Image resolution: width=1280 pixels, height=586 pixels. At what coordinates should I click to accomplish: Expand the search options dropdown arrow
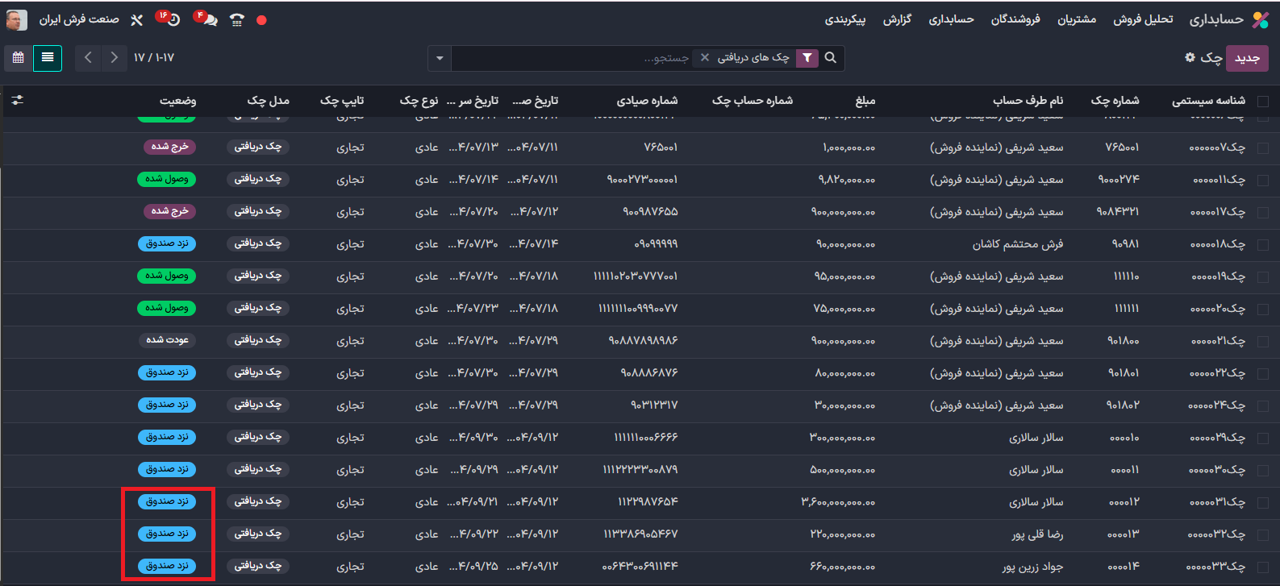tap(440, 58)
